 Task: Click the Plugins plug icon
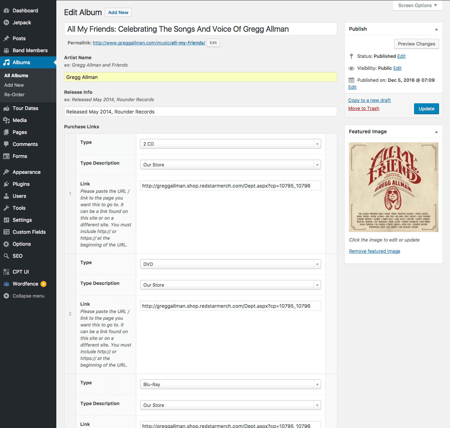[x=6, y=184]
